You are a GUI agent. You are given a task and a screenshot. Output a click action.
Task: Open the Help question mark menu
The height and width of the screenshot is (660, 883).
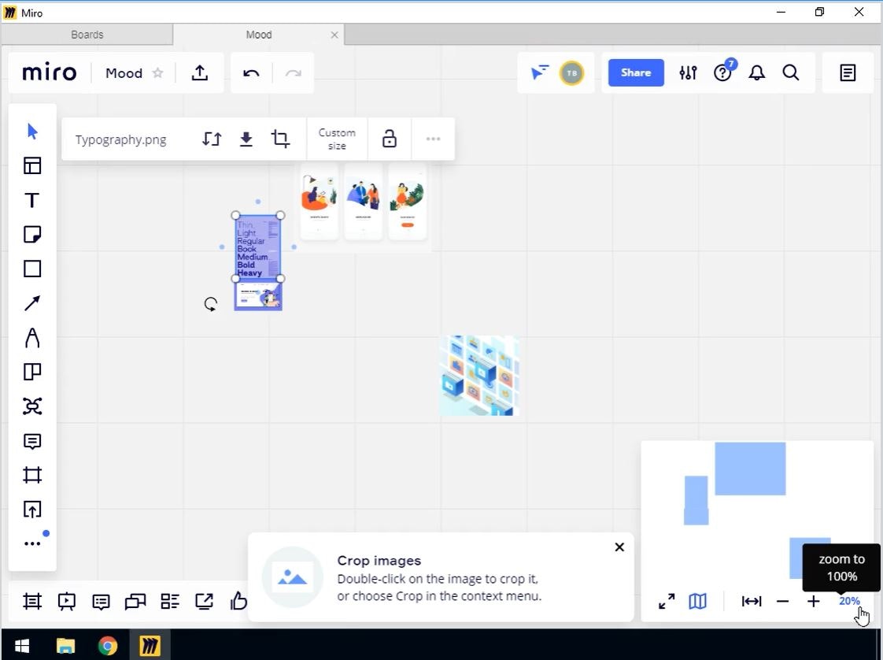point(722,72)
